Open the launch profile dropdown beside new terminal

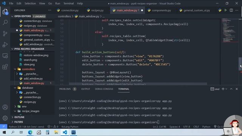[x=226, y=89]
